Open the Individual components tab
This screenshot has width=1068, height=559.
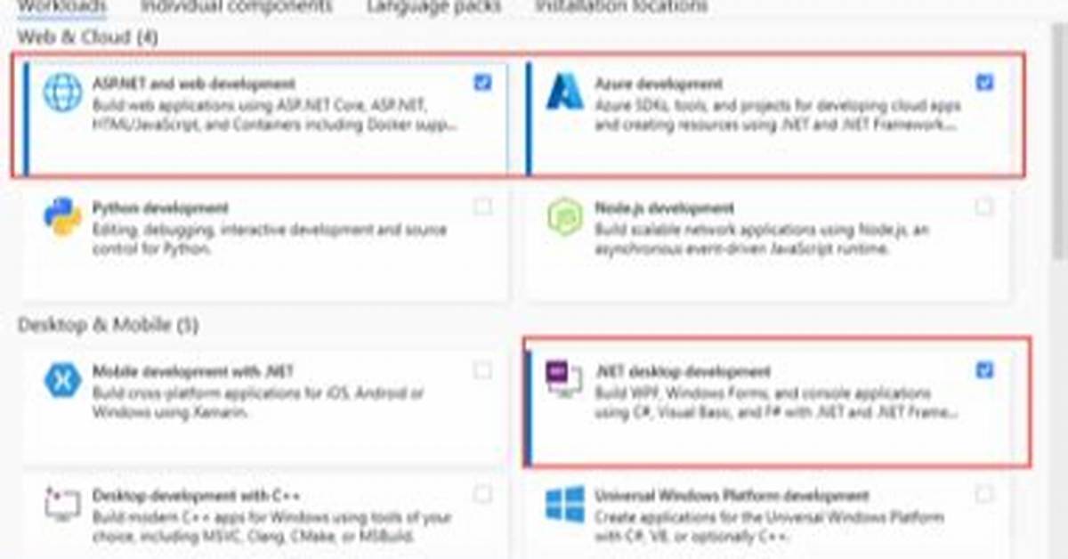[x=237, y=6]
